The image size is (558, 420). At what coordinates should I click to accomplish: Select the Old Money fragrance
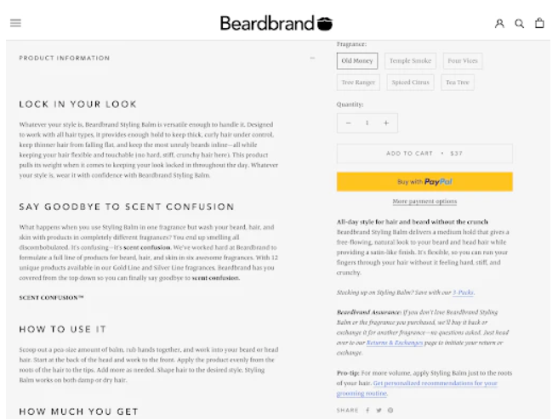coord(357,61)
